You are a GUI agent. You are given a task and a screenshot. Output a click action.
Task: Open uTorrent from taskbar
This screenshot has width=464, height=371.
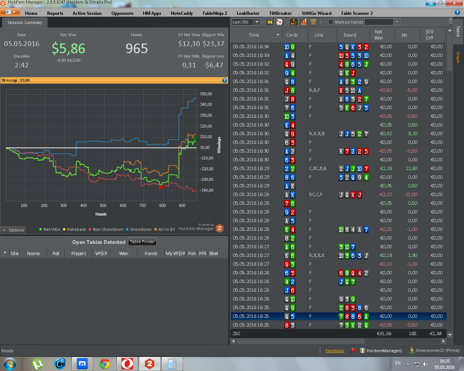click(37, 364)
